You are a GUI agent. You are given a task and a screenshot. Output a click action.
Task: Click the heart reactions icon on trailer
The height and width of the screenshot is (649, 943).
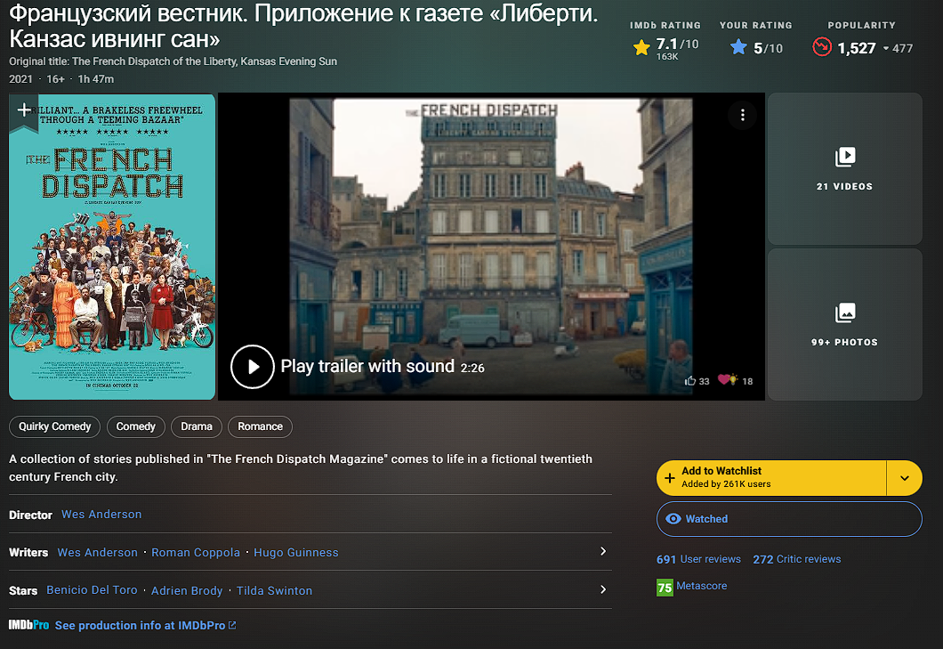pos(728,380)
